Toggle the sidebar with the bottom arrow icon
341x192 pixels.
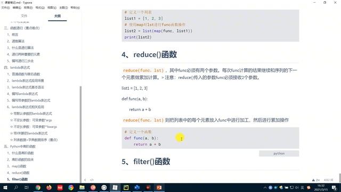[x=85, y=180]
